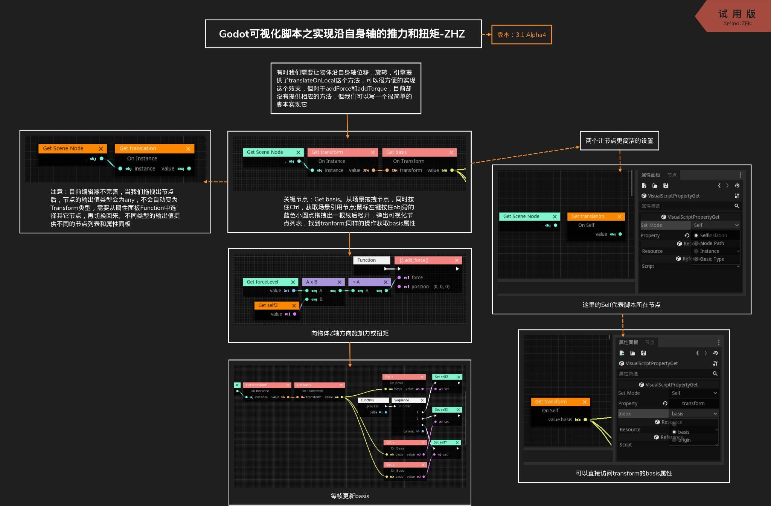This screenshot has height=506, width=771.
Task: Select the basis radio option
Action: pos(674,432)
